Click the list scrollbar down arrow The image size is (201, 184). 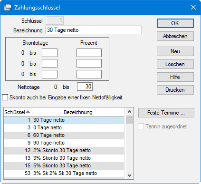pos(129,175)
